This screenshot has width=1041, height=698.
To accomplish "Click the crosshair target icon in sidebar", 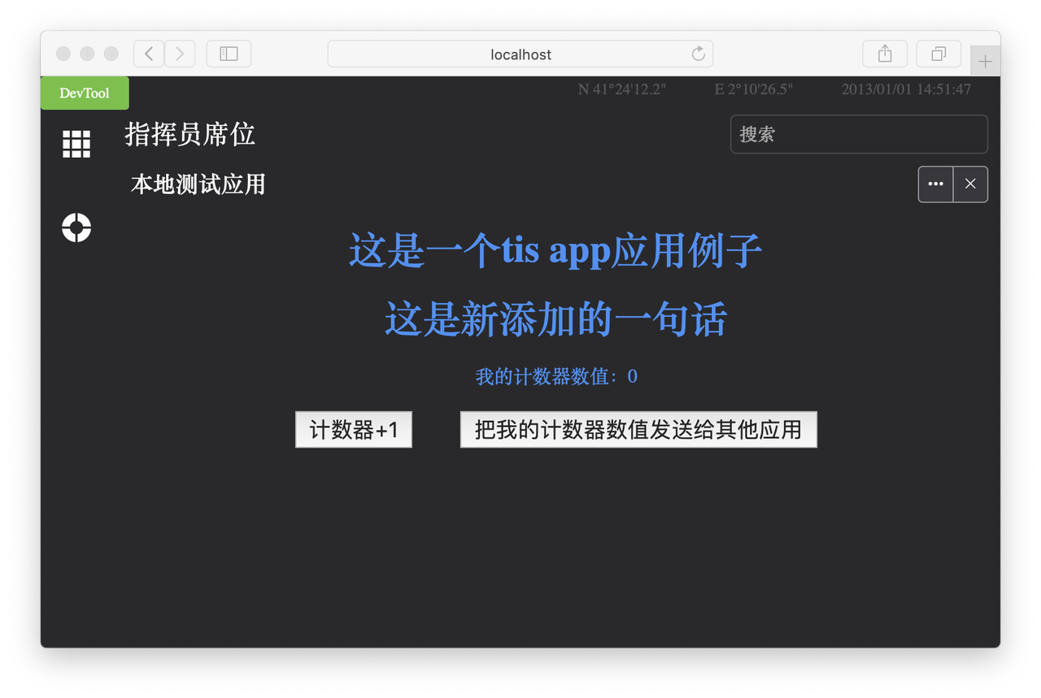I will (76, 228).
